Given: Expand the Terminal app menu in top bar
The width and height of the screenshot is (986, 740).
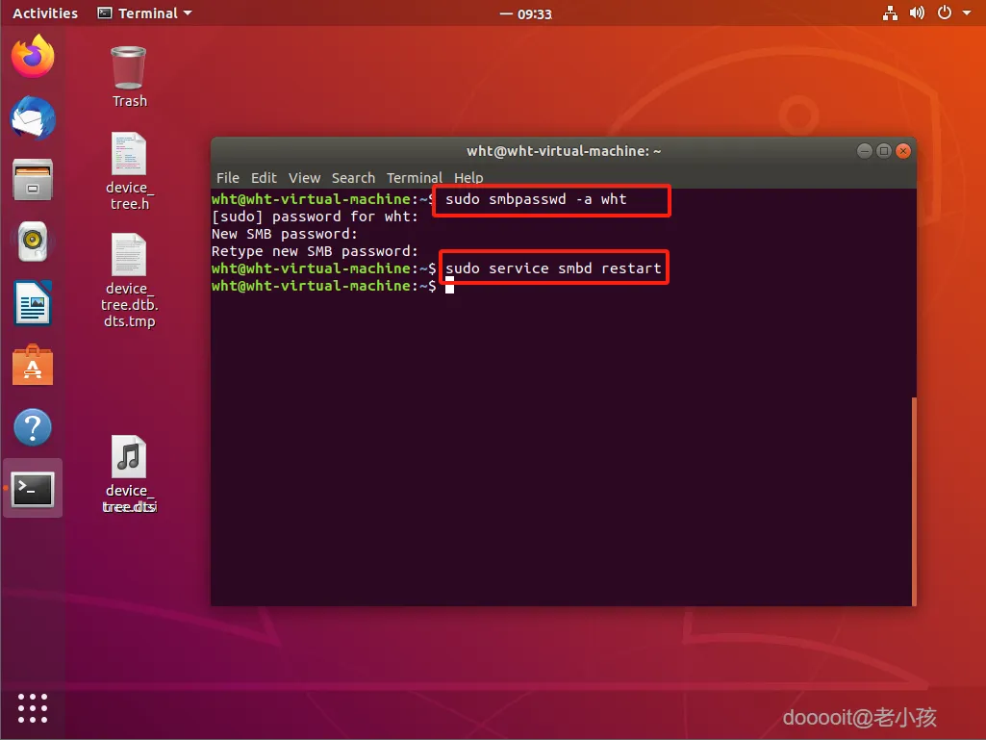Looking at the screenshot, I should tap(144, 13).
